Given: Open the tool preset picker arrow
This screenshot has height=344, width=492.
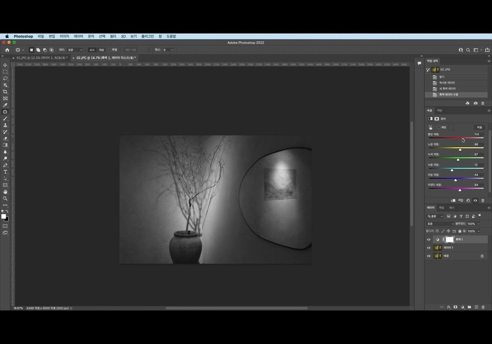Looking at the screenshot, I should click(x=23, y=50).
